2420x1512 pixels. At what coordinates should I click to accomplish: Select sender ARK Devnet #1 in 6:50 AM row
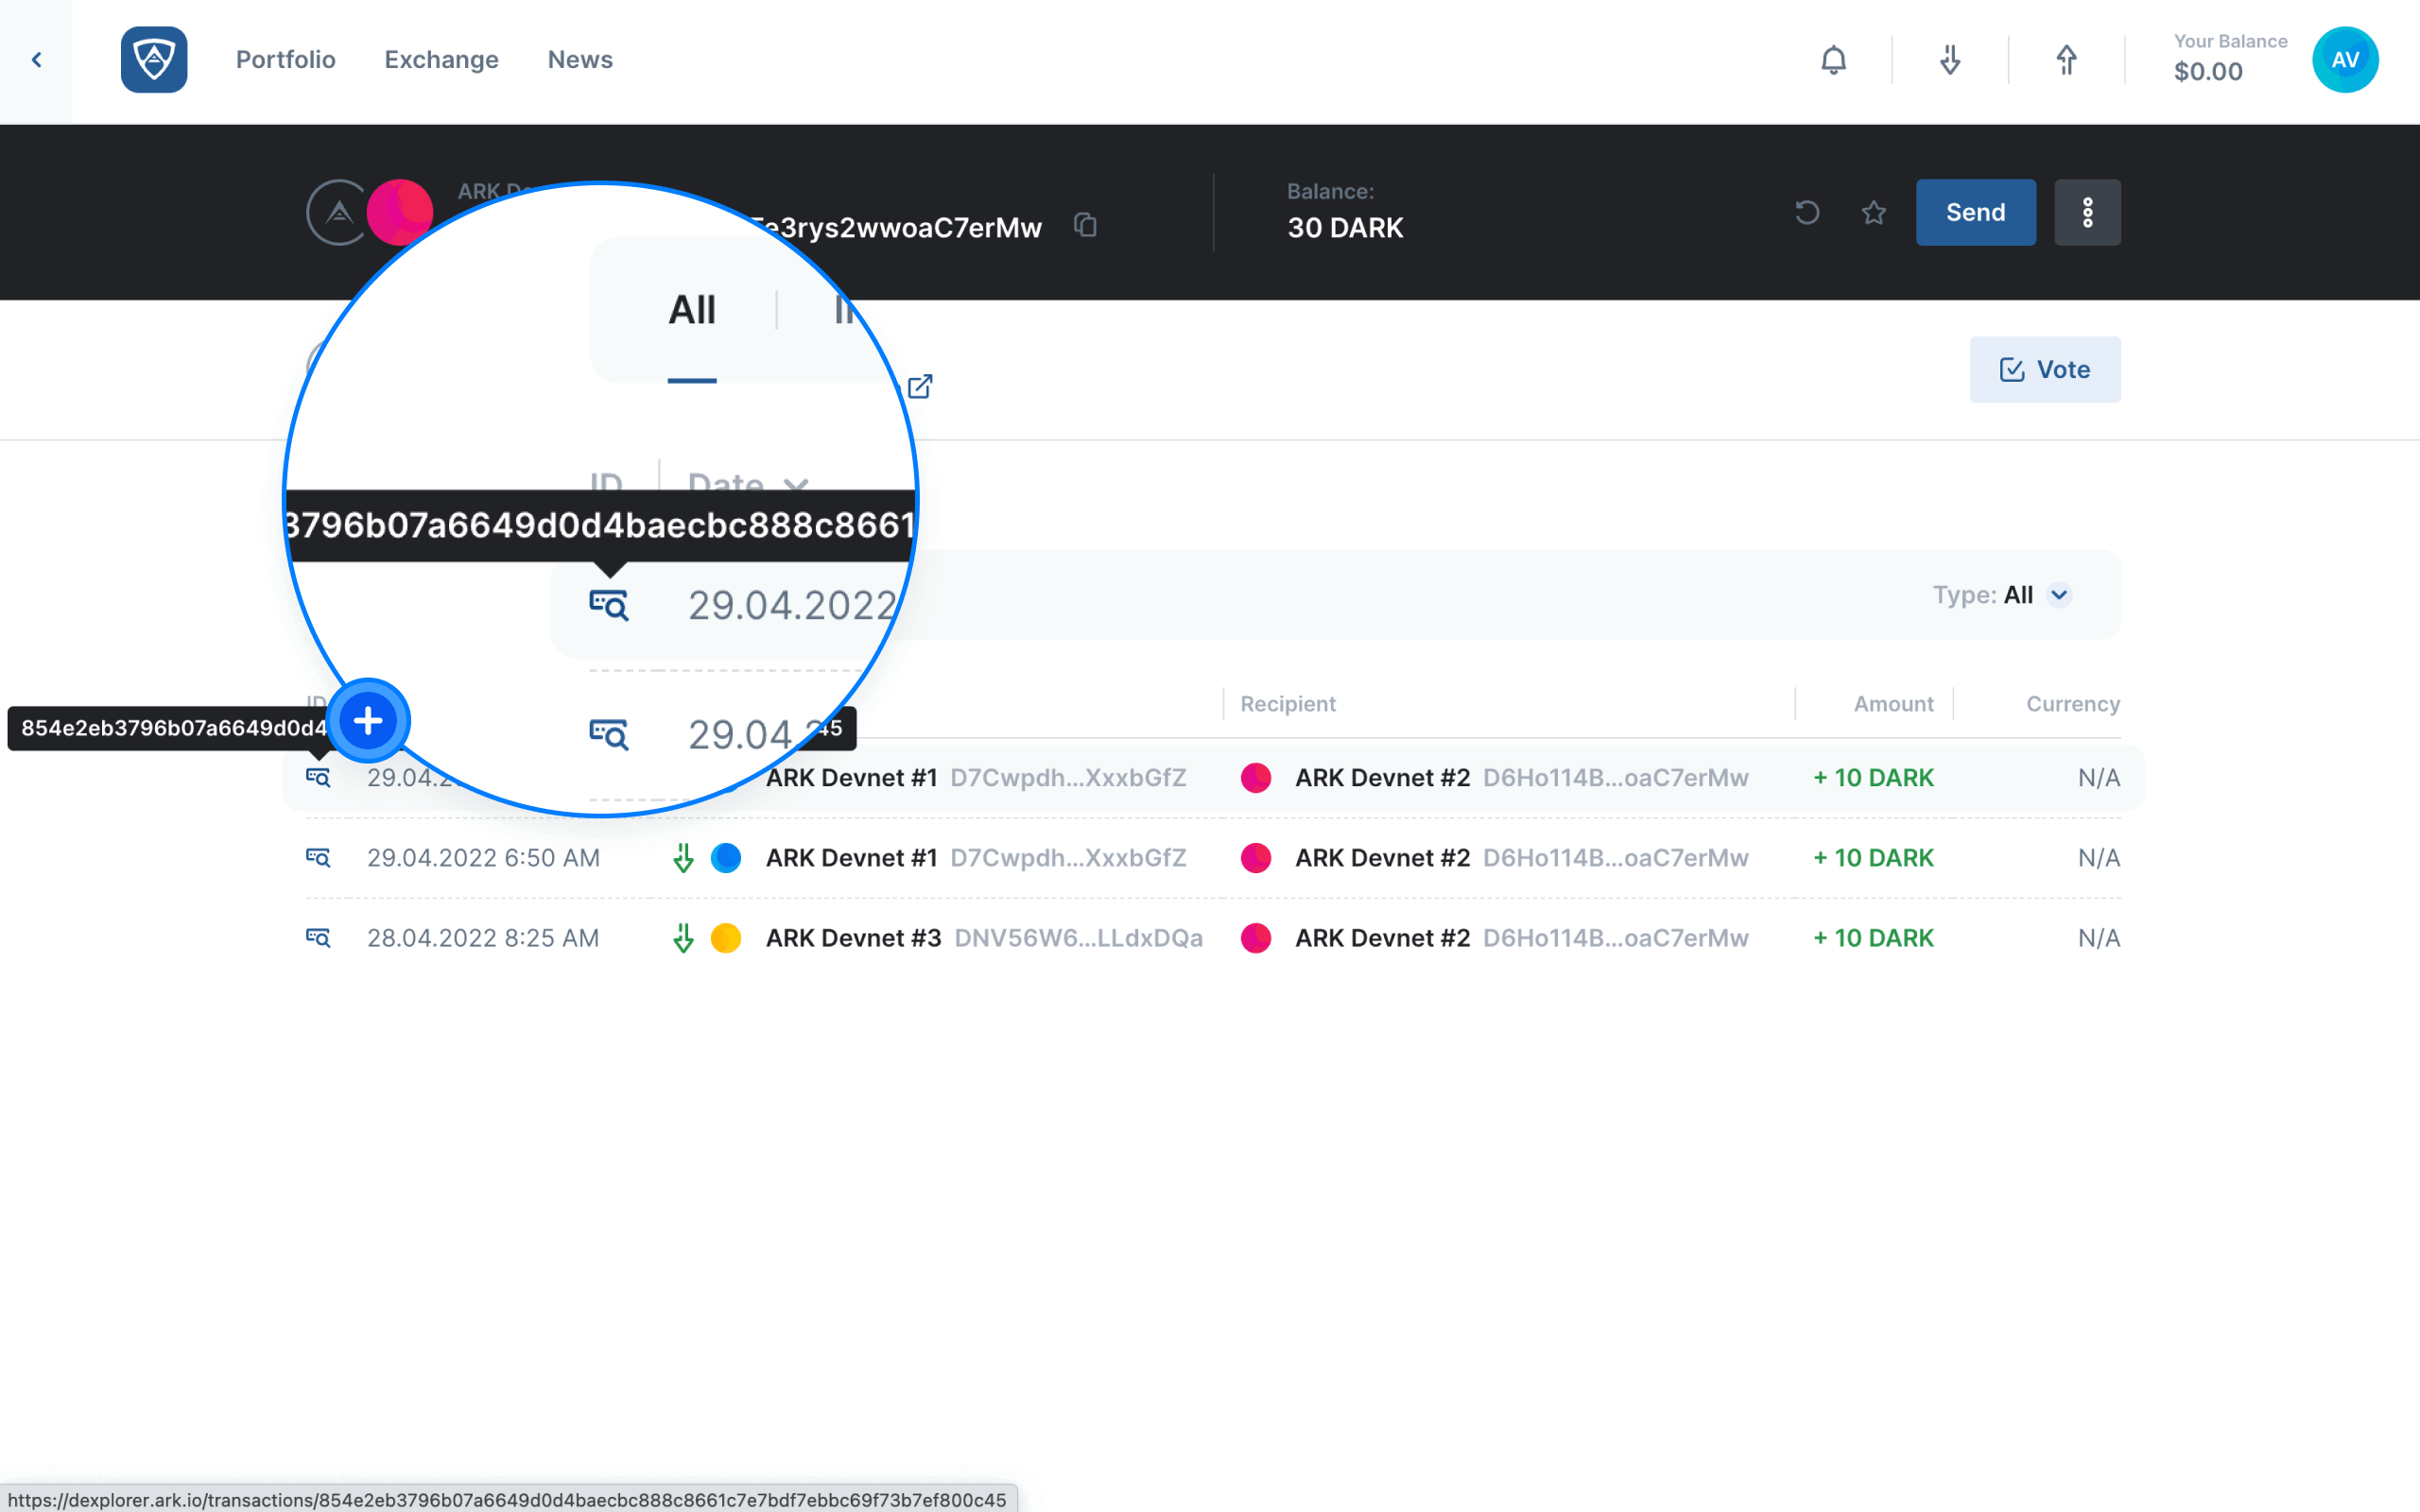pos(976,858)
